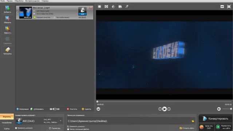233x131 pixels.
Task: Open the Файл menu
Action: point(3,1)
